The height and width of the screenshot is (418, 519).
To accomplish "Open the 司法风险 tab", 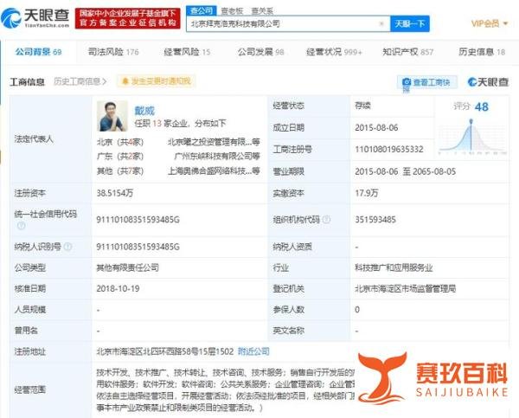I will coord(113,52).
